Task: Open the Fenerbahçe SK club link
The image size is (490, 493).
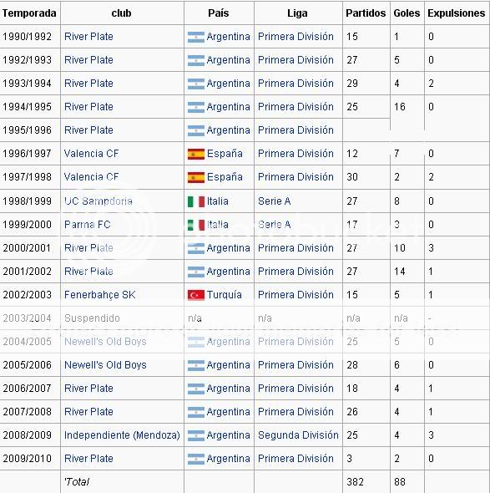Action: click(x=100, y=295)
